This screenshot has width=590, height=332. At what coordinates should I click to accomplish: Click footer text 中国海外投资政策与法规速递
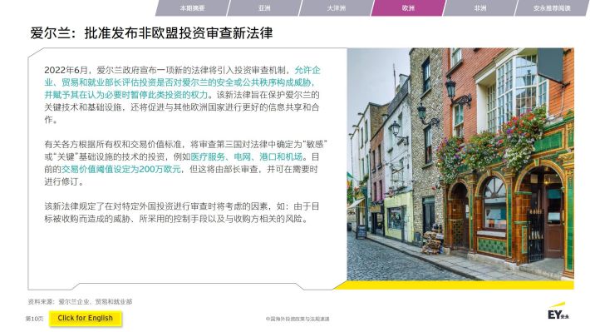tap(297, 319)
